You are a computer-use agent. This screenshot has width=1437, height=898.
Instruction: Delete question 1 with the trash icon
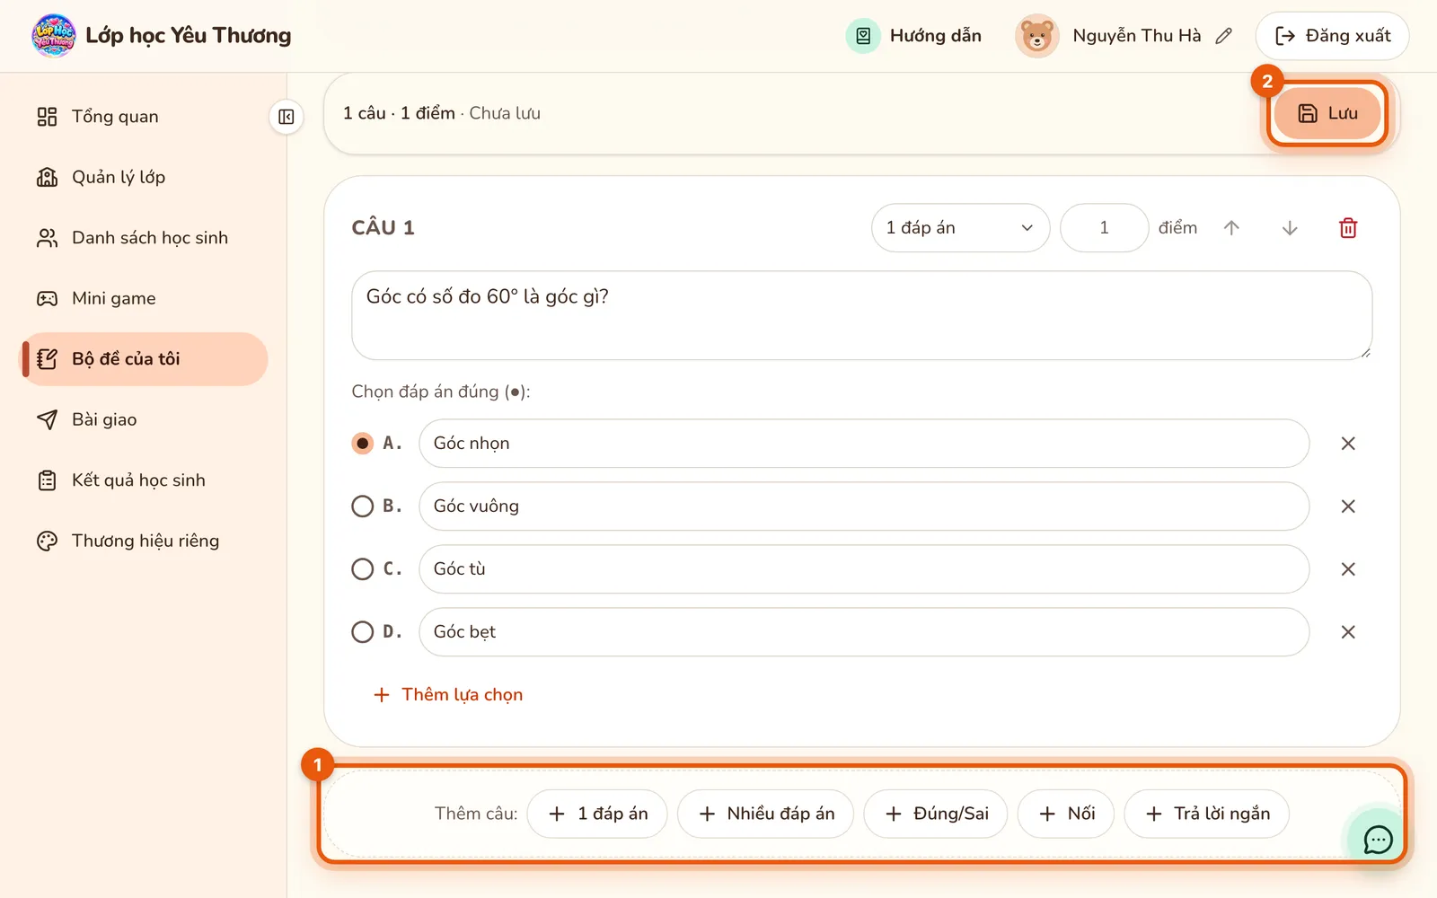1348,228
